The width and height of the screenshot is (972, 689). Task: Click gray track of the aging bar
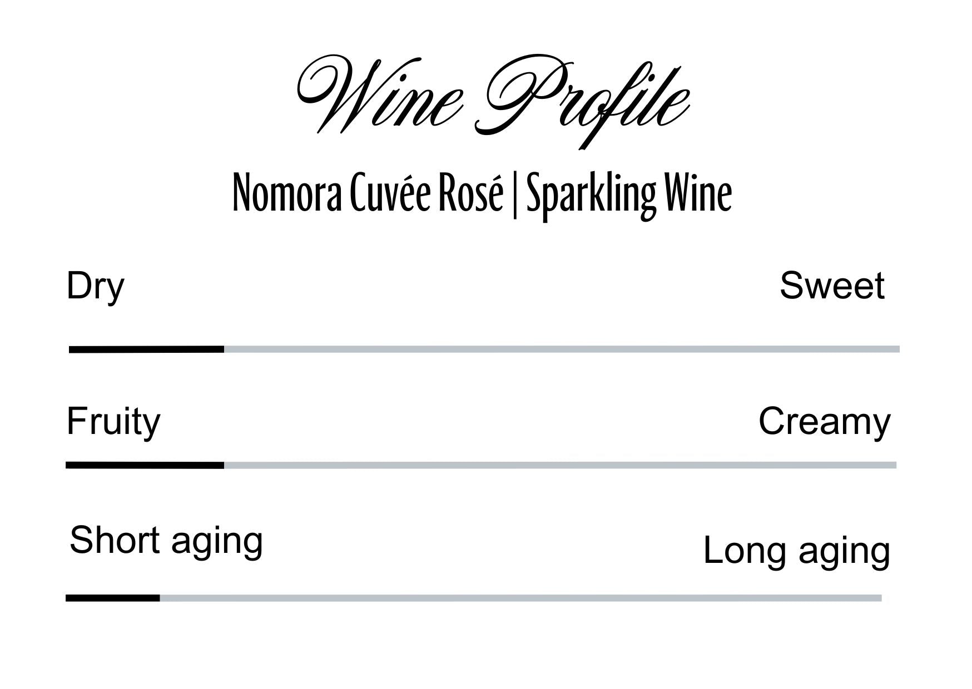point(520,598)
